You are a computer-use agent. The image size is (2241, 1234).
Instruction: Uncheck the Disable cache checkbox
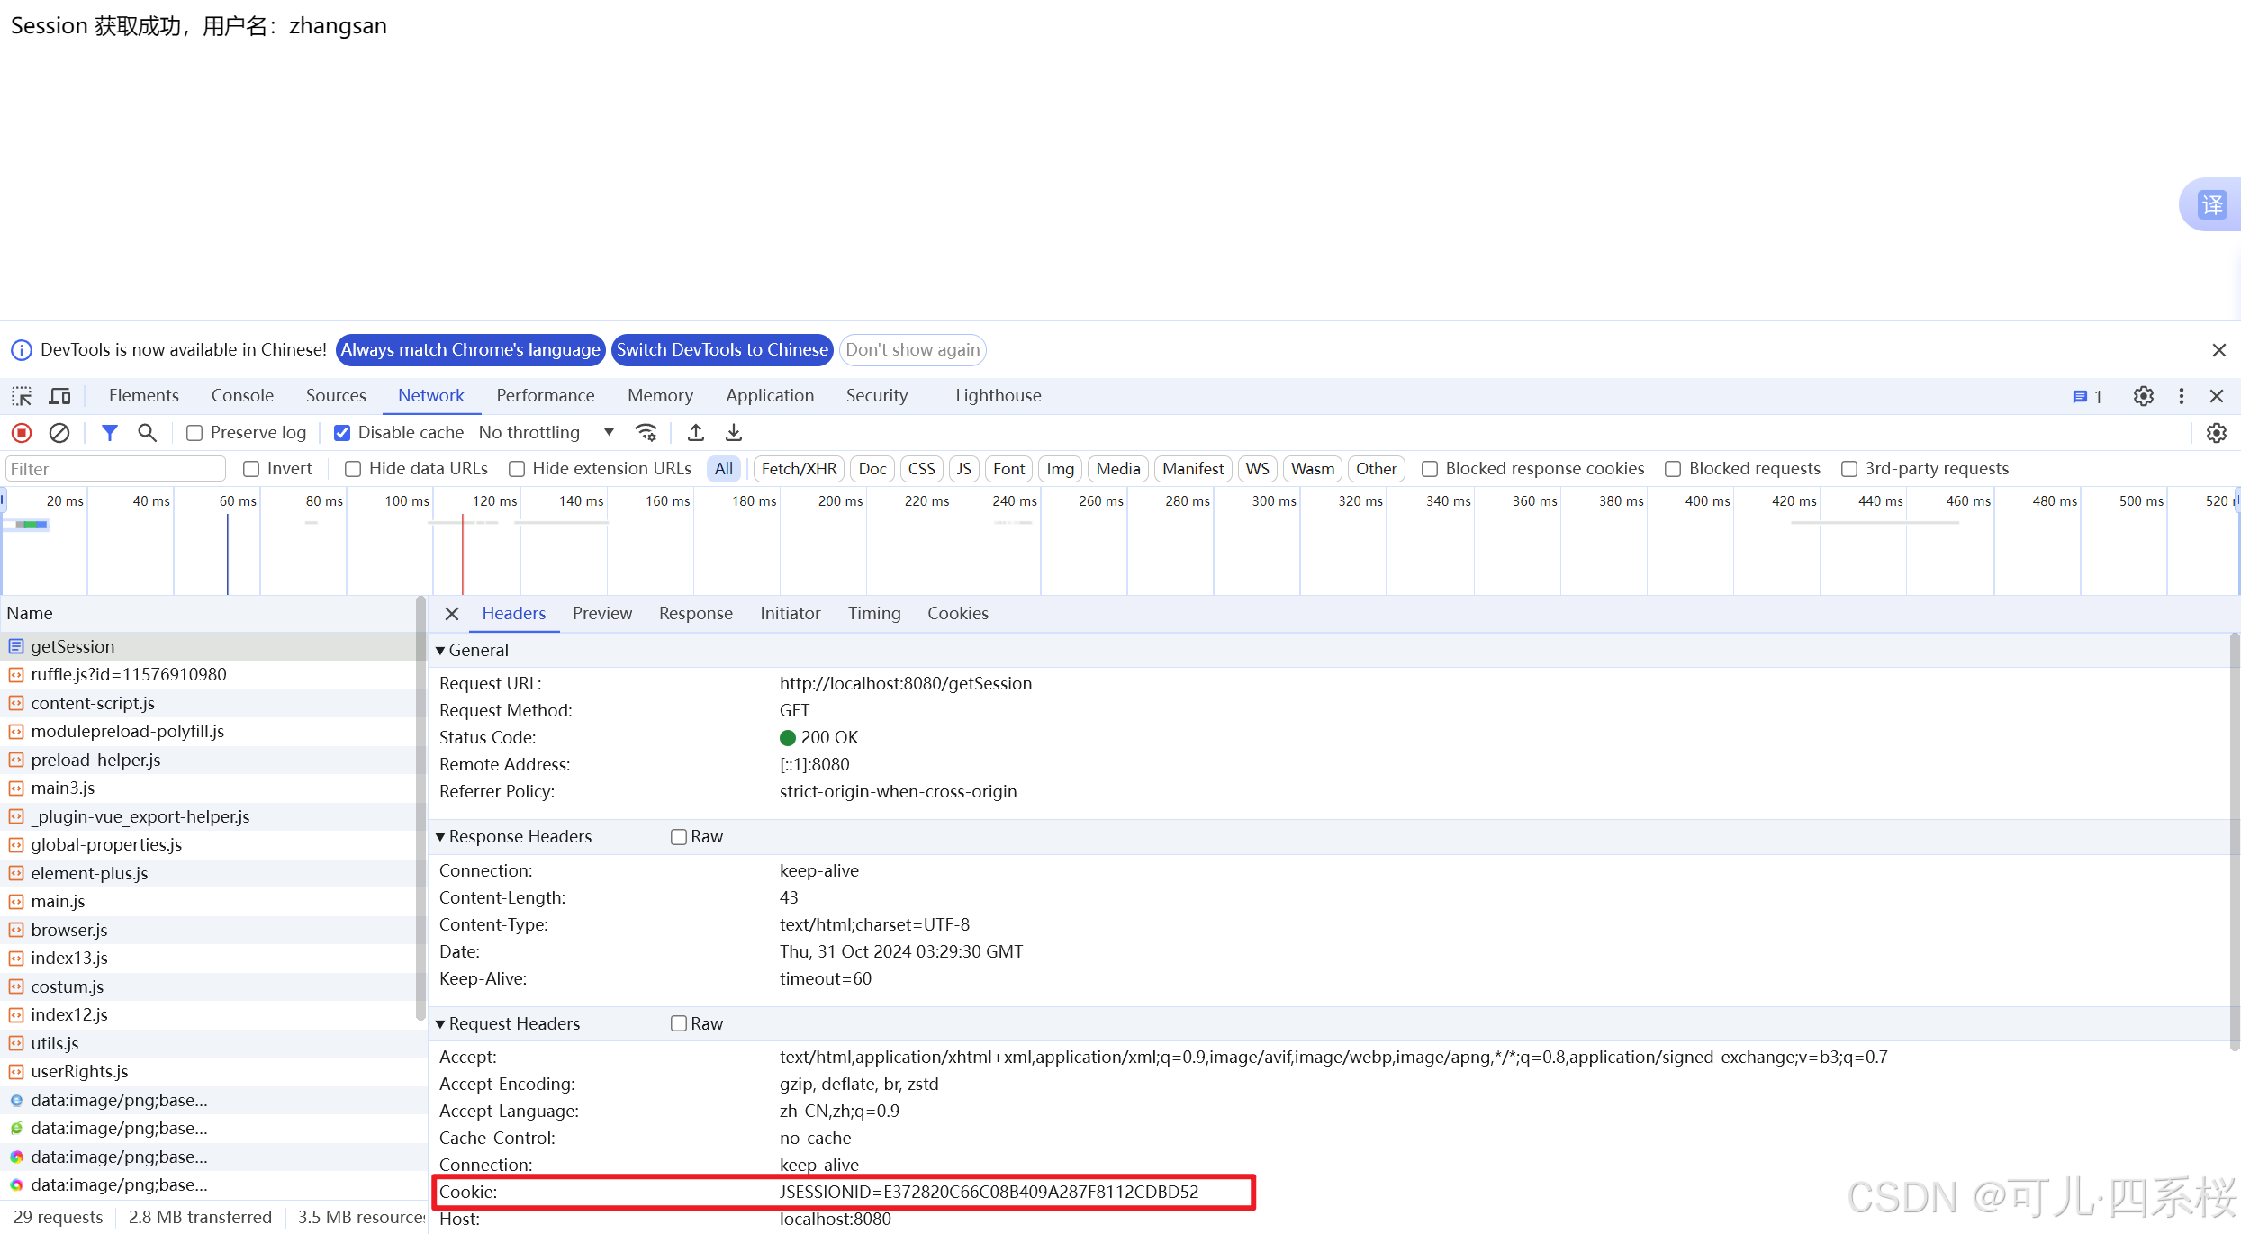coord(342,433)
